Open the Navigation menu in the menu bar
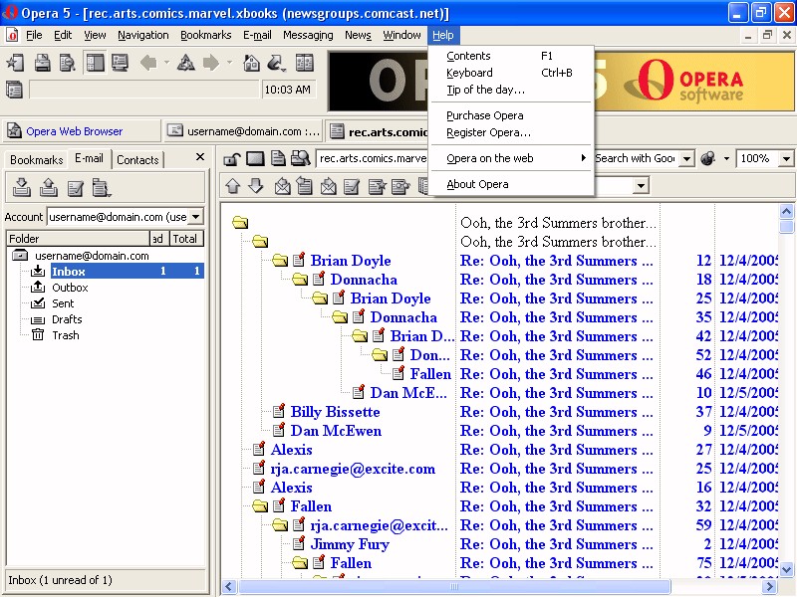 click(x=143, y=35)
